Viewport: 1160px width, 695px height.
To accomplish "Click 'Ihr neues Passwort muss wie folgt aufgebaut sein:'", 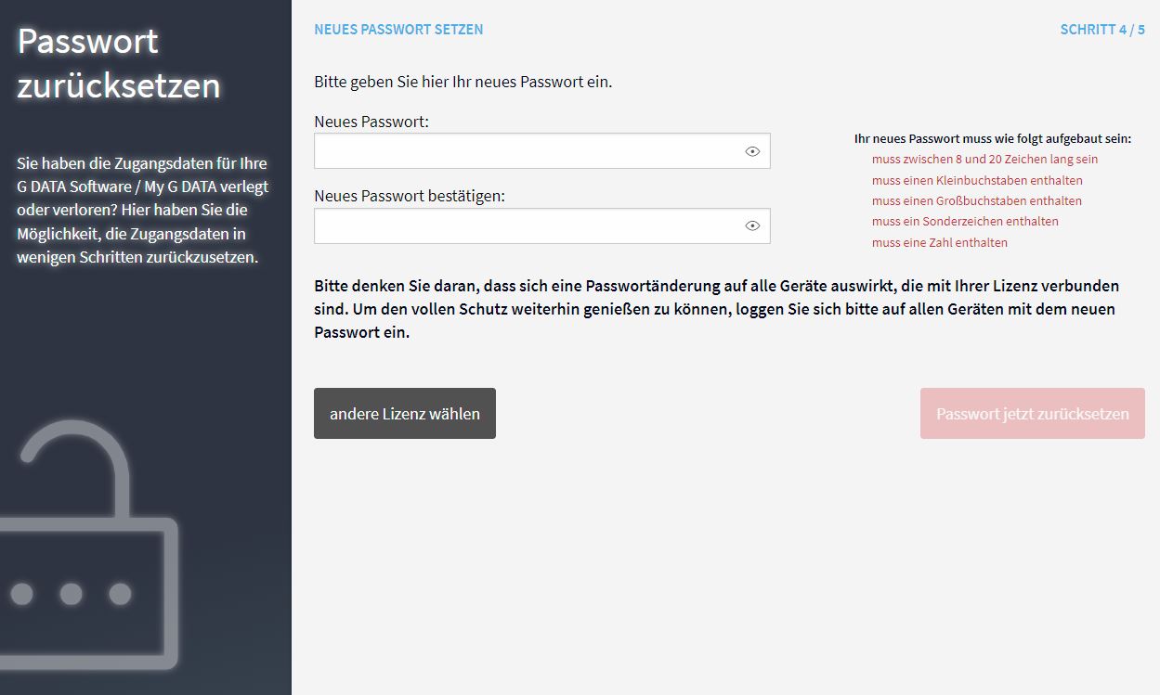I will (x=993, y=138).
